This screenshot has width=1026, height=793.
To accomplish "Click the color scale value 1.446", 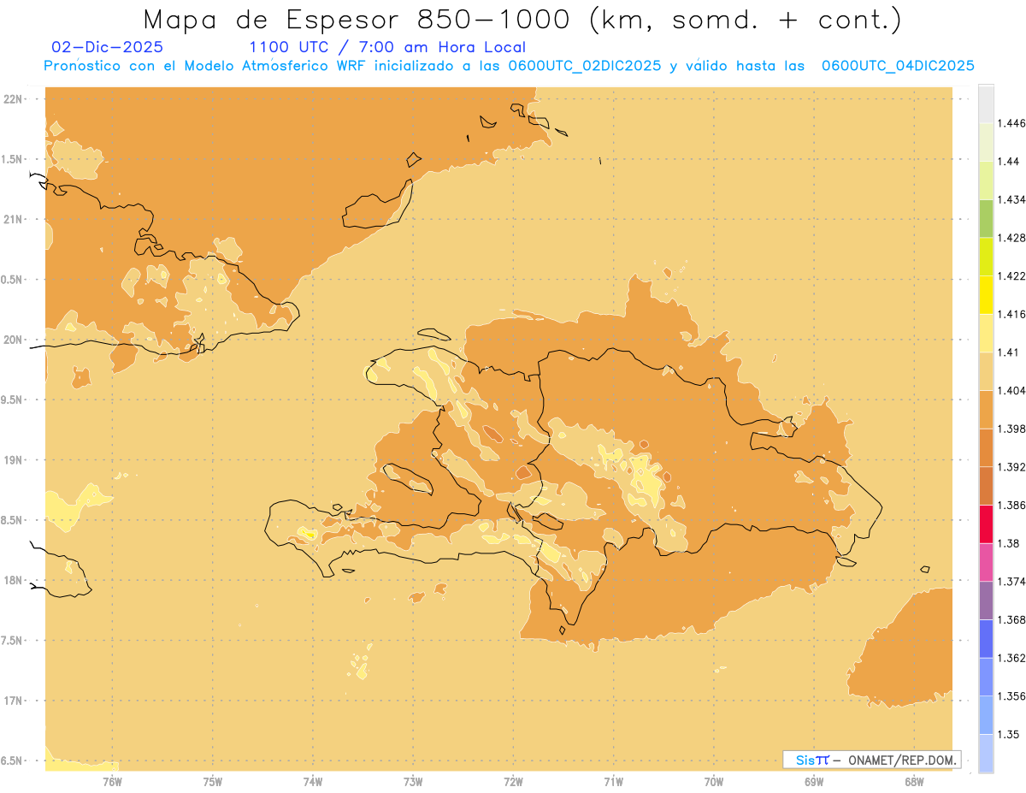I will [1013, 123].
